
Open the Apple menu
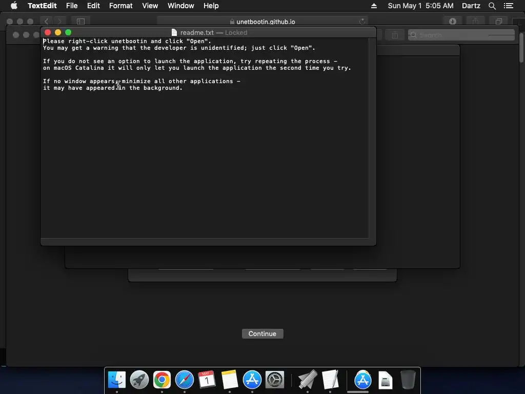click(14, 6)
